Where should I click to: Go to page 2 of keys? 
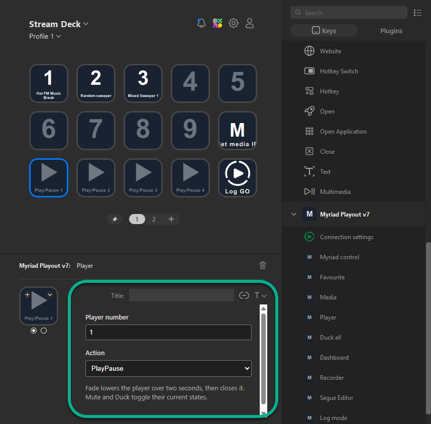click(154, 219)
